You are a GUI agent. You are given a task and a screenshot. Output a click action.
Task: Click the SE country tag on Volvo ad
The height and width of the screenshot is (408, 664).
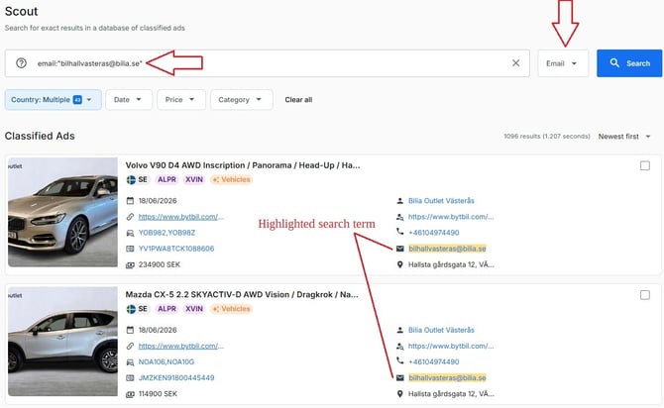coord(137,179)
